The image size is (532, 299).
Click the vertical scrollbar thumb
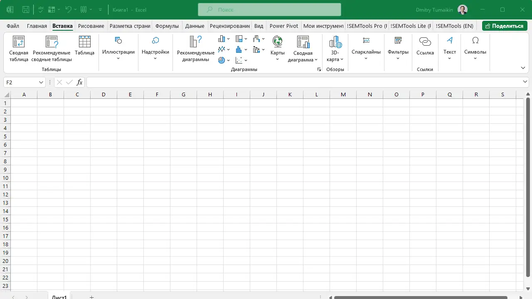pos(528,187)
